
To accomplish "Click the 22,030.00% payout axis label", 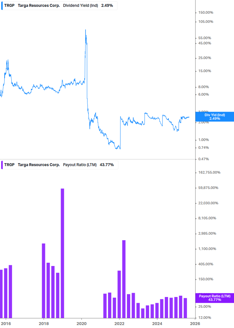I will click(x=208, y=203).
